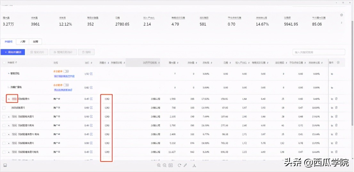Viewport: 354px width, 172px height.
Task: Click the 12.12% metric value
Action: 66,24
